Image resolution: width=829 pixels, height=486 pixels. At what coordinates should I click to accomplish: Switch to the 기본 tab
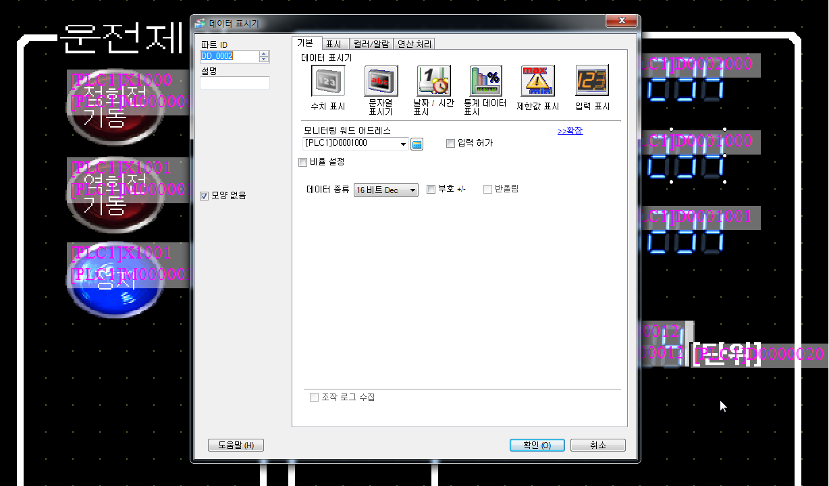pyautogui.click(x=305, y=43)
